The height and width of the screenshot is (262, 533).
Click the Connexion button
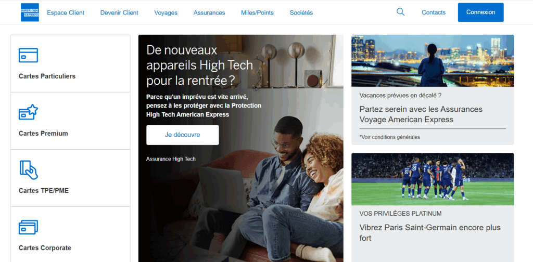[480, 12]
